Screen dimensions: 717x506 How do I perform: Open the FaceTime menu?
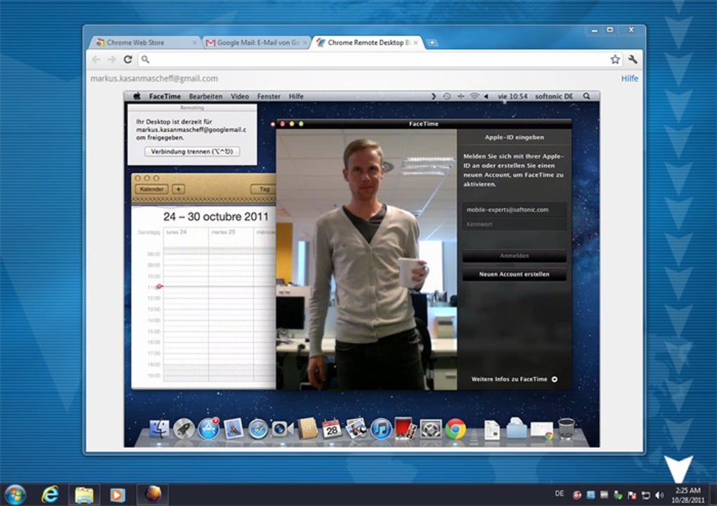164,96
